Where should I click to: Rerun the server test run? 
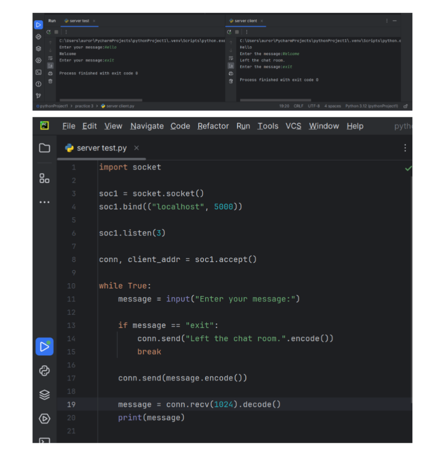tap(49, 32)
